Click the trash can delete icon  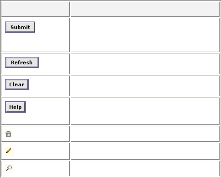(9, 134)
